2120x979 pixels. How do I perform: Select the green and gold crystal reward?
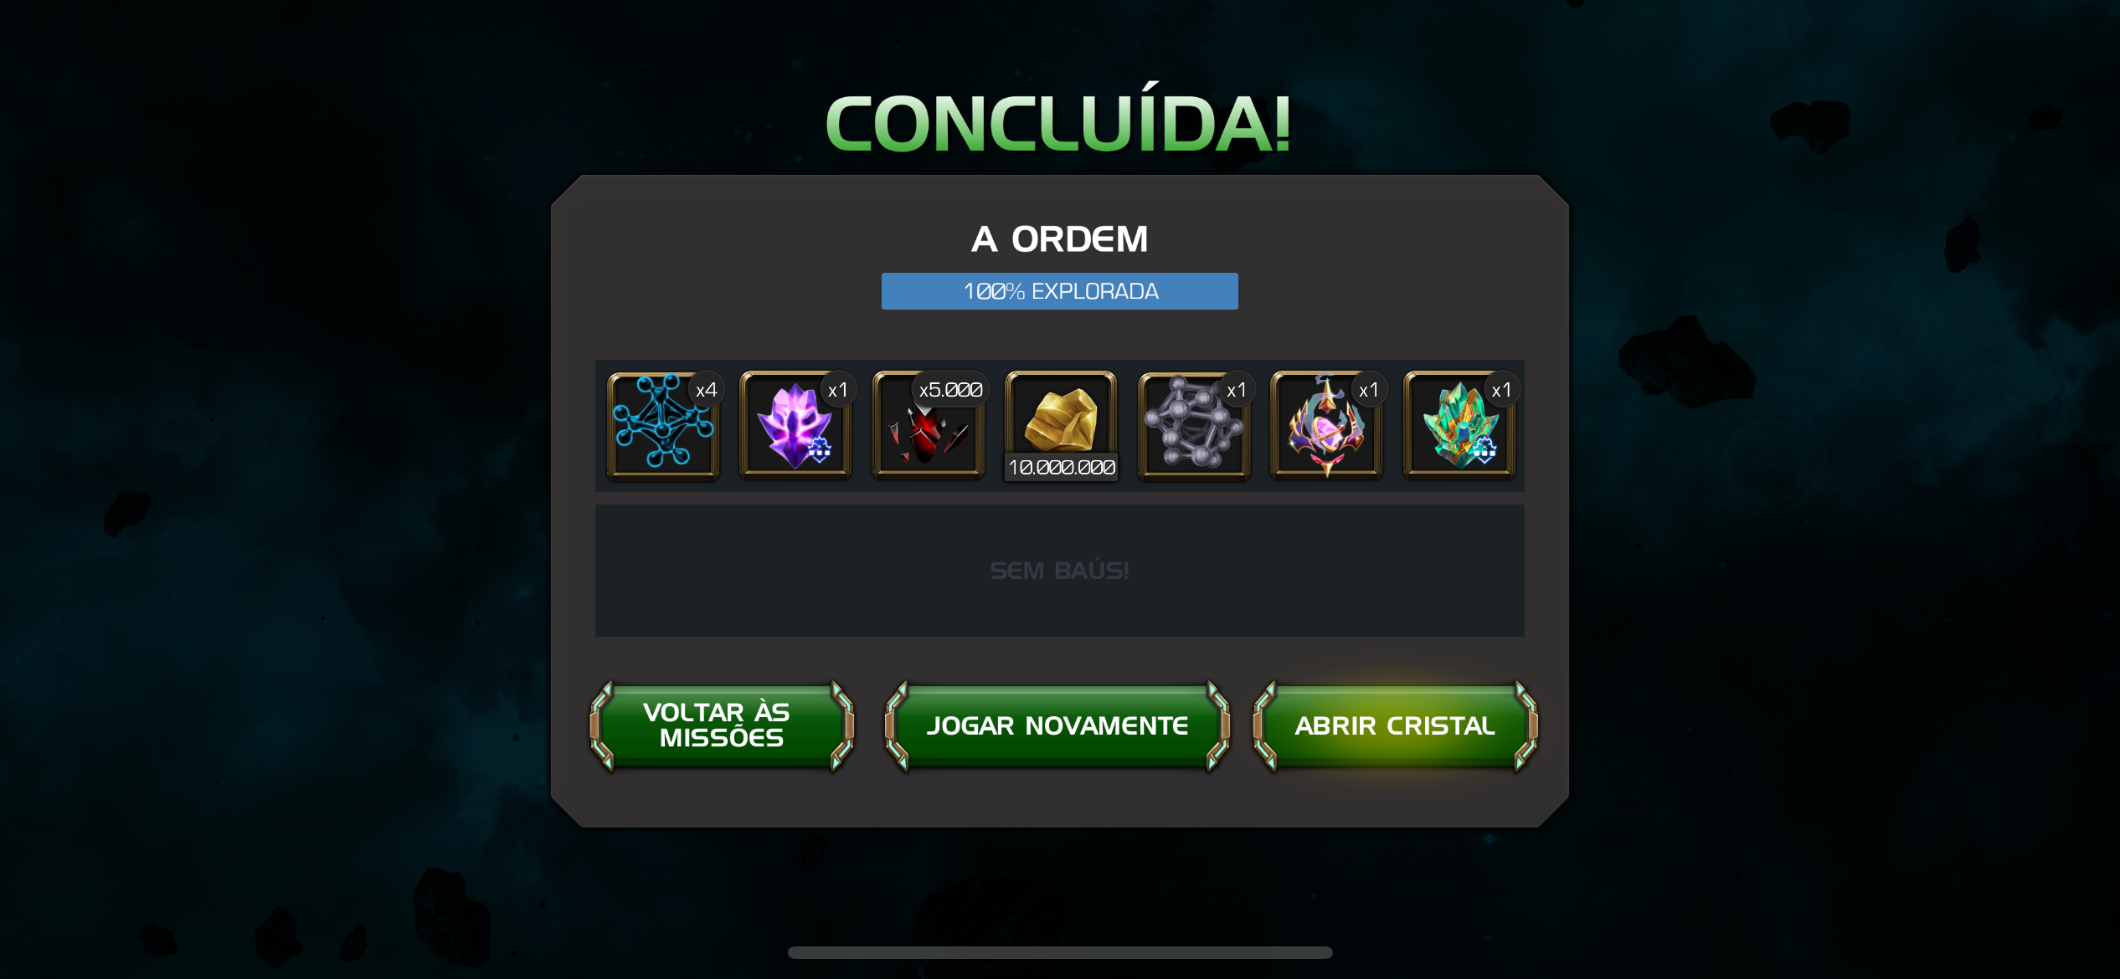(x=1459, y=425)
